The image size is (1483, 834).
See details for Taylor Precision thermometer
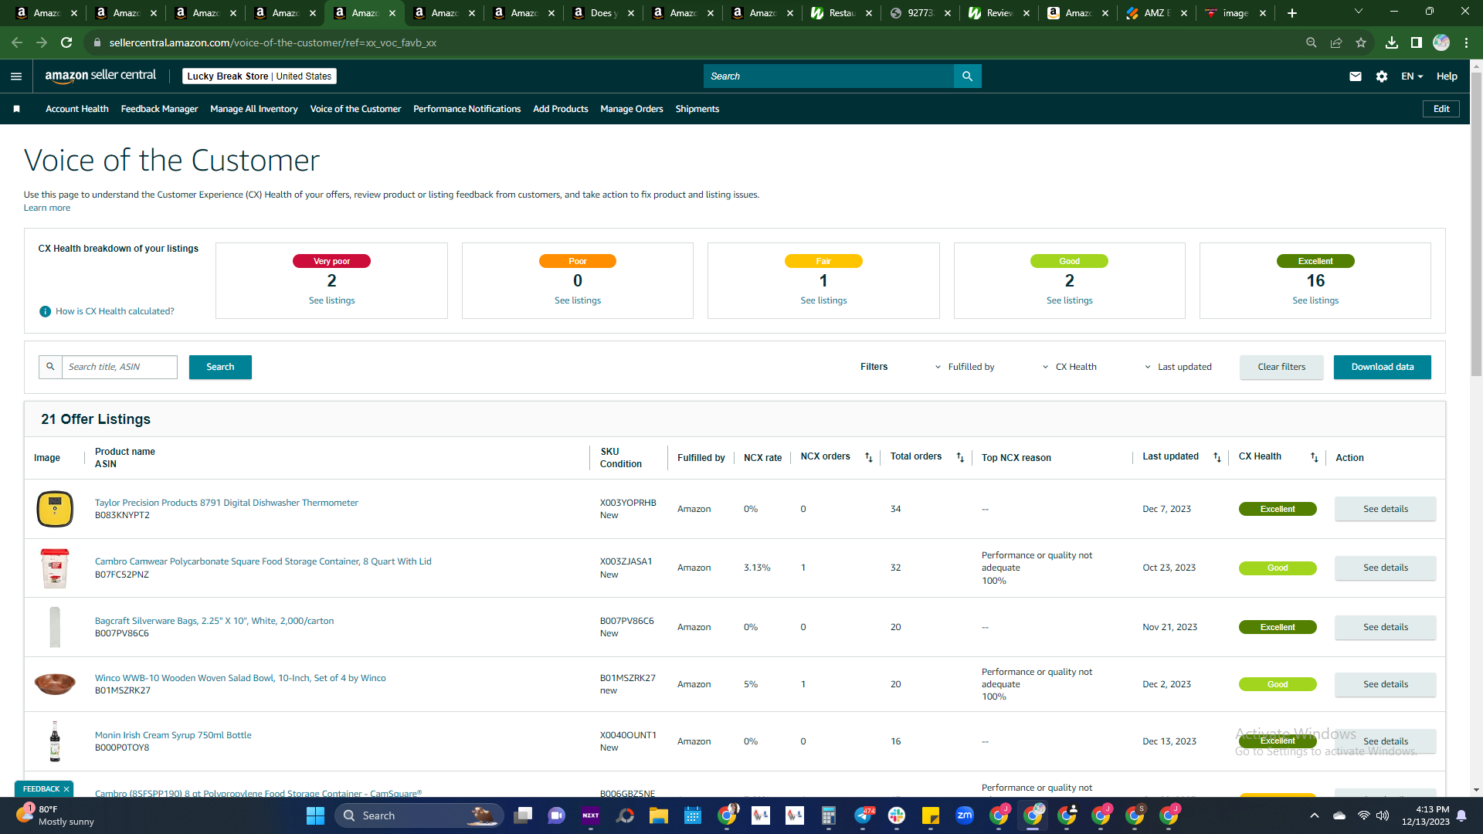pos(1386,509)
